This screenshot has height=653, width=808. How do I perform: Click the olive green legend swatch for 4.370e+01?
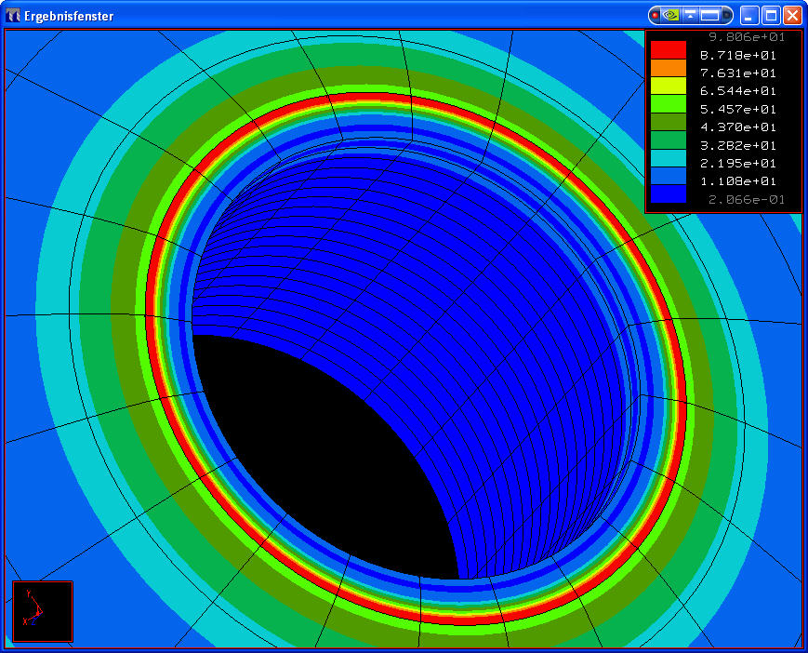coord(669,122)
